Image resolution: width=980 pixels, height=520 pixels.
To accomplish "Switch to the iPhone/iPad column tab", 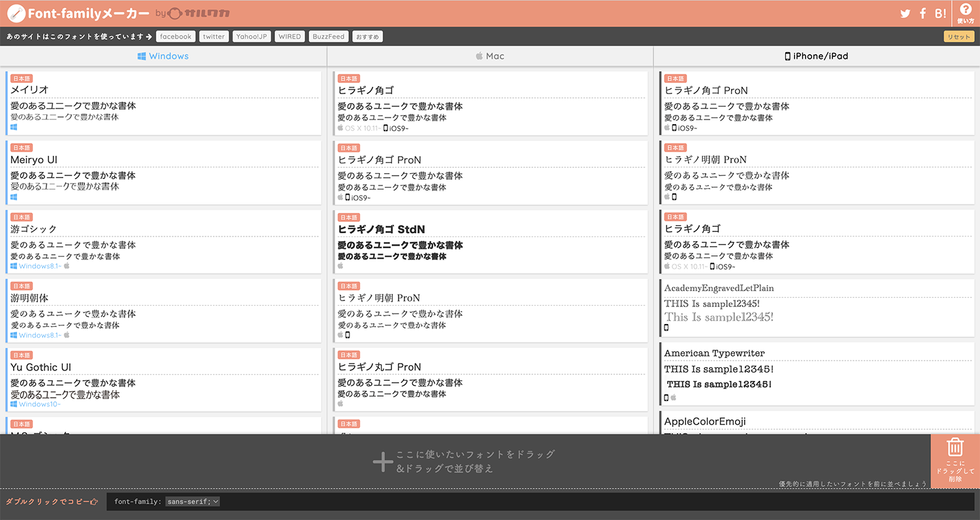I will (817, 56).
